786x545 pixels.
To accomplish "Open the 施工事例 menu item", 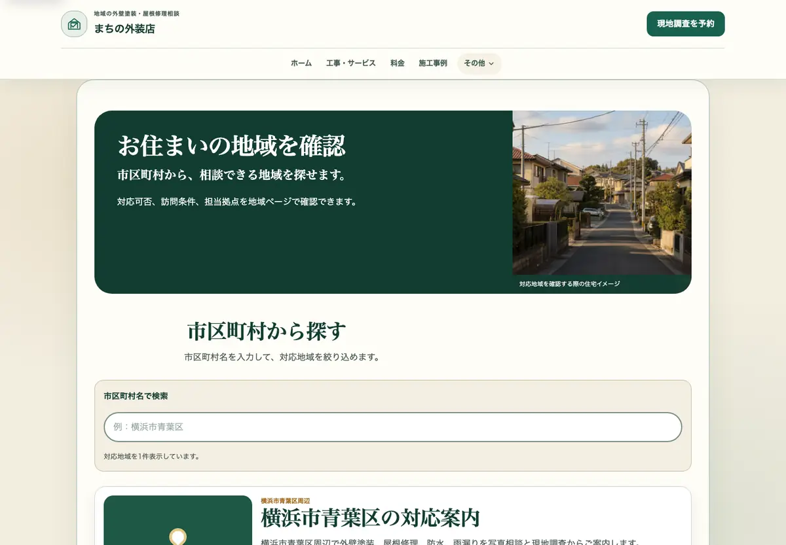I will pos(433,63).
